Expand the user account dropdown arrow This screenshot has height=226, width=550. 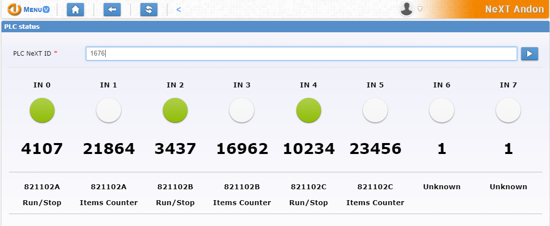(x=420, y=9)
